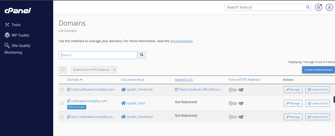Click the List Domains breadcrumb
This screenshot has width=335, height=136.
[68, 31]
